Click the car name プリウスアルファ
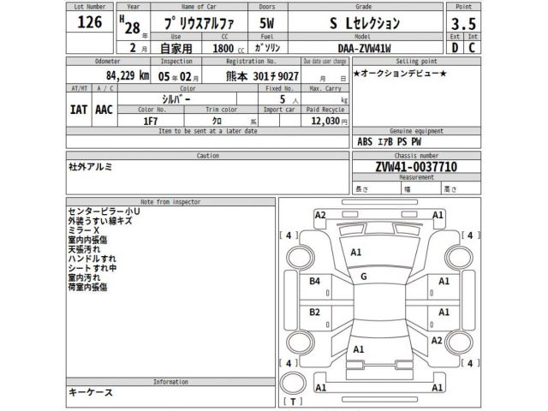 (200, 23)
